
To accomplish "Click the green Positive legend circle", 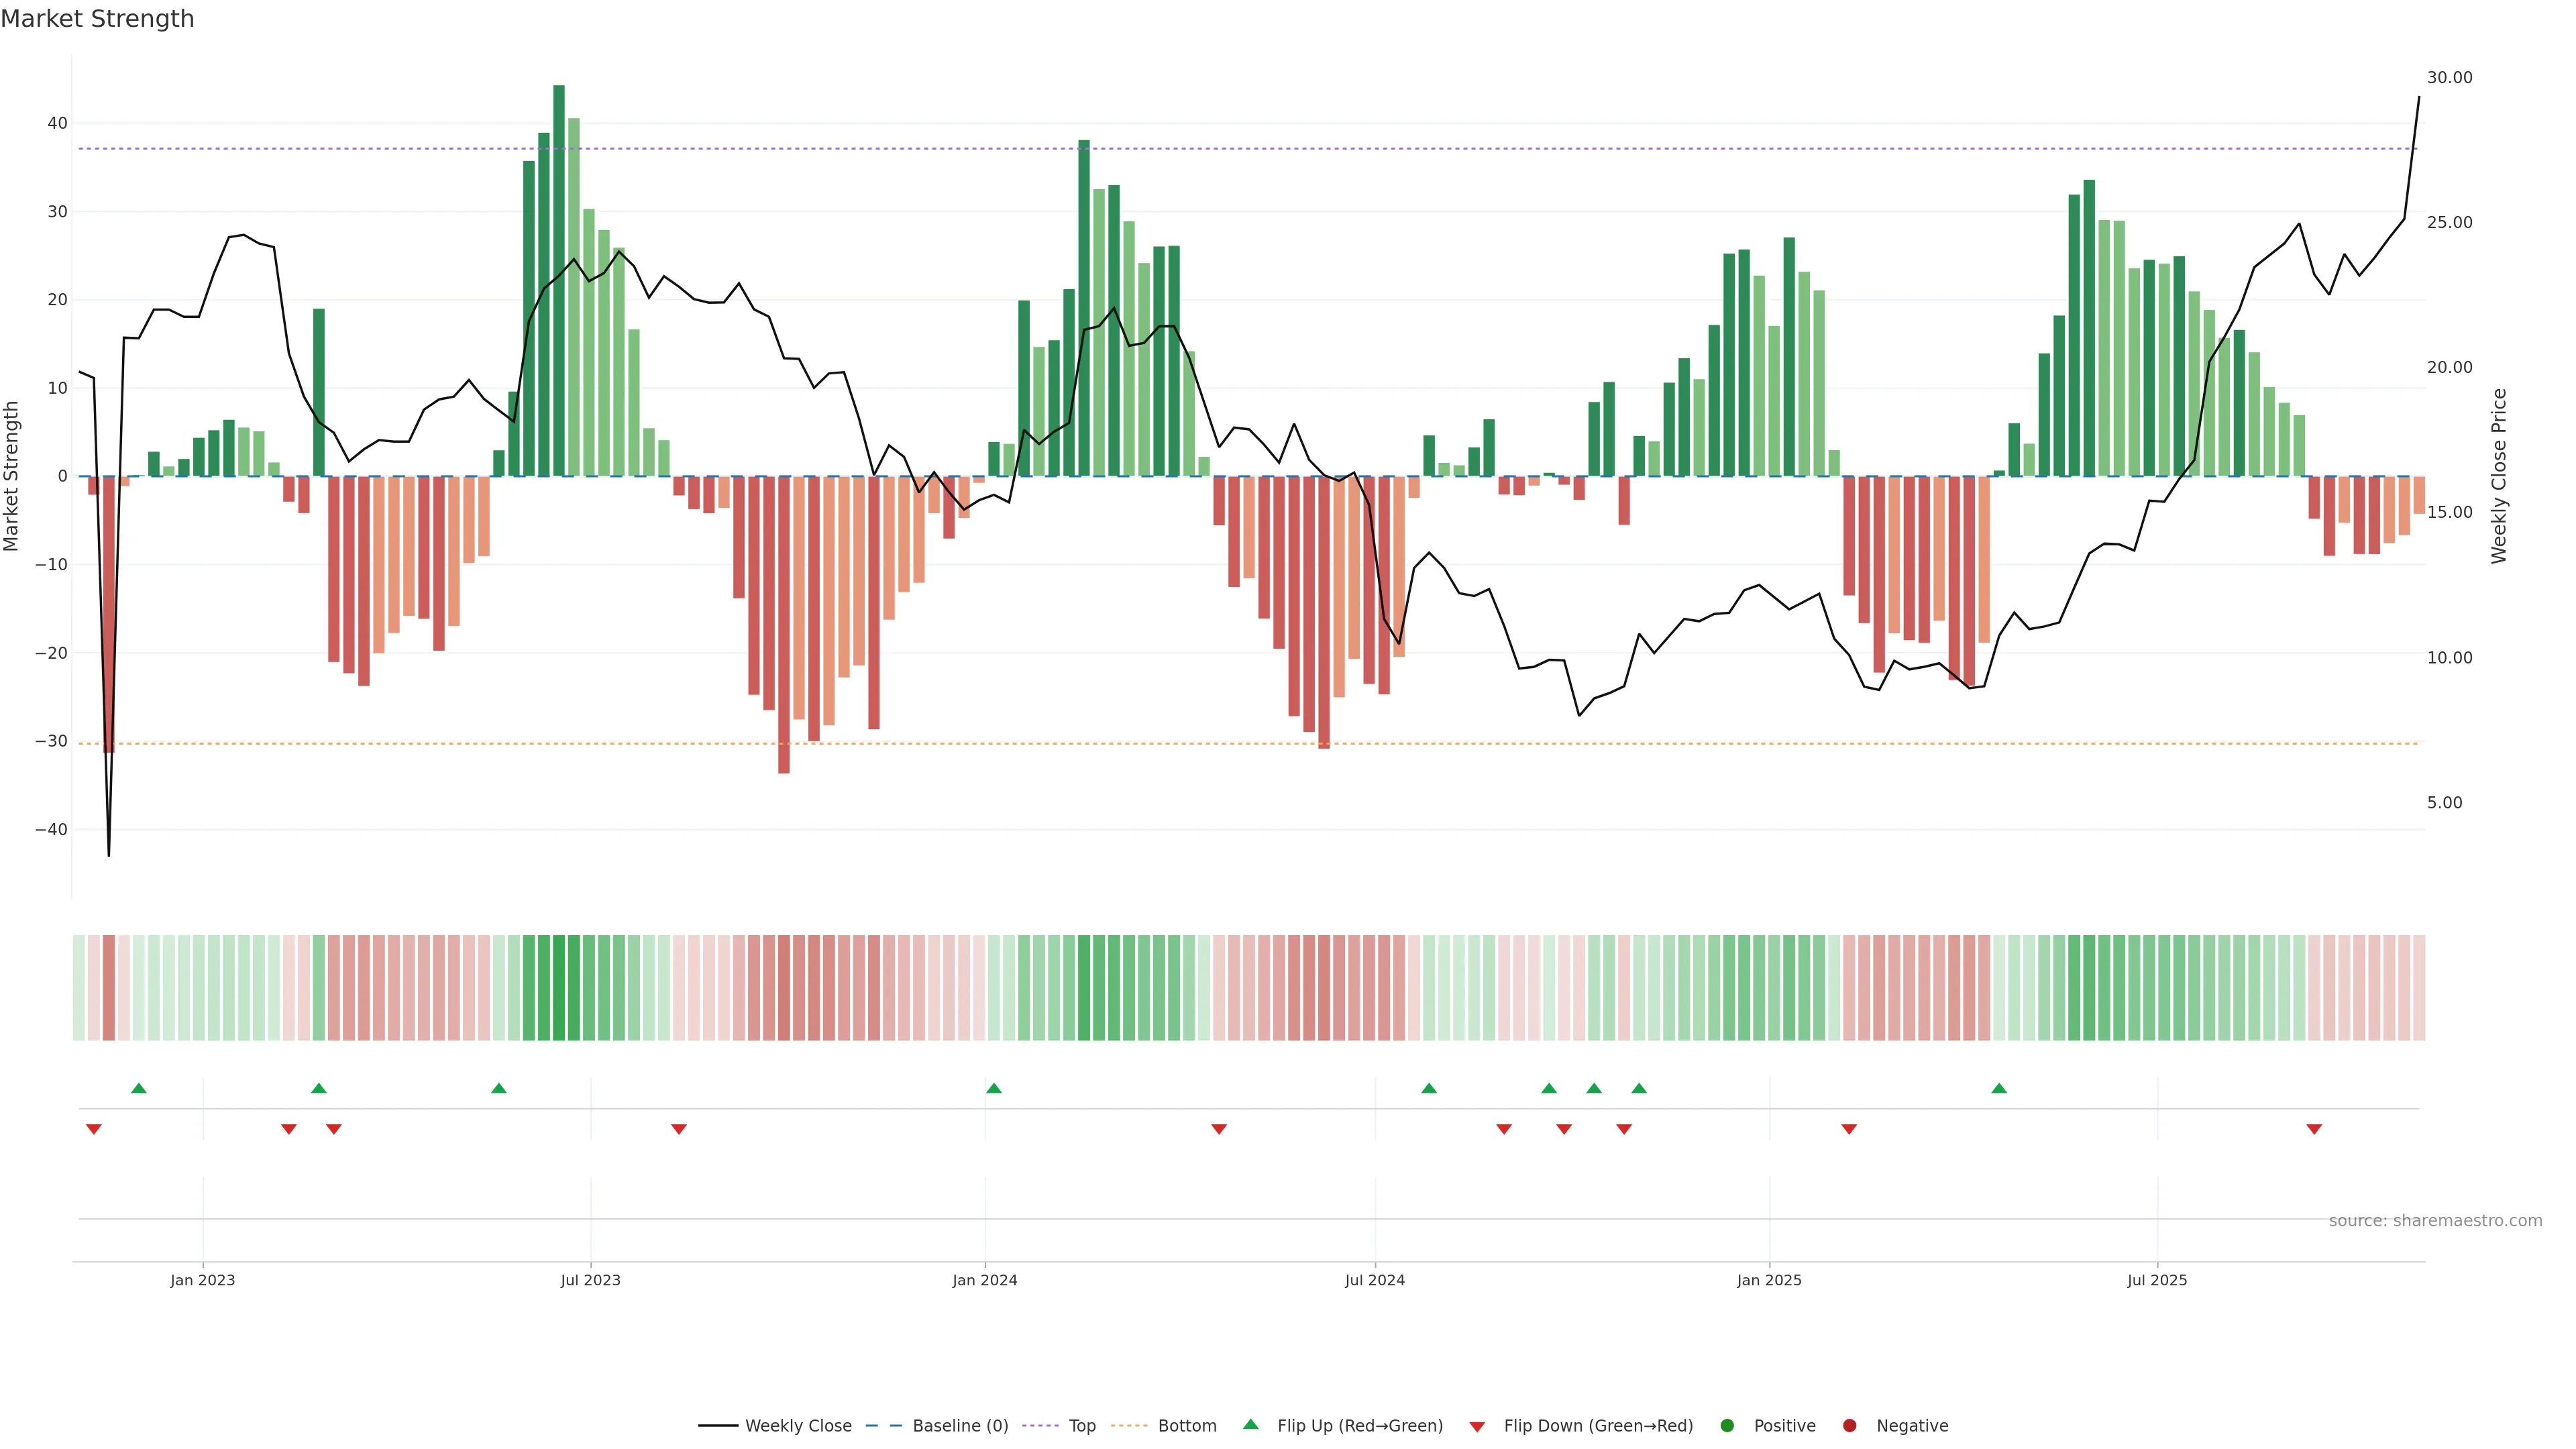I will [x=1727, y=1426].
